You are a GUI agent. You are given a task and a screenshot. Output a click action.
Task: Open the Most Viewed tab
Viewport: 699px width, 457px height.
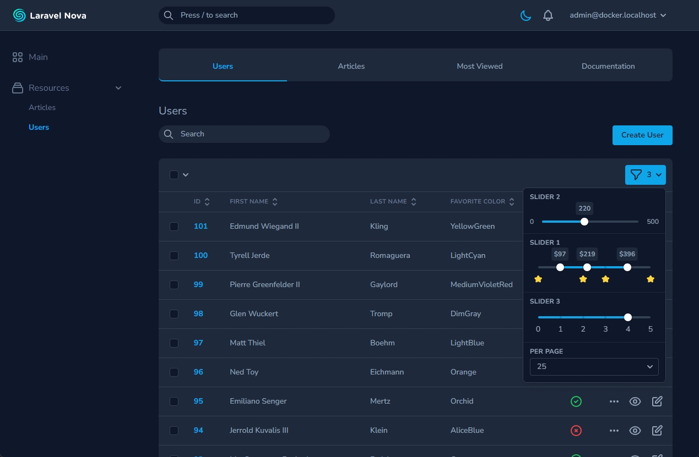pos(479,66)
